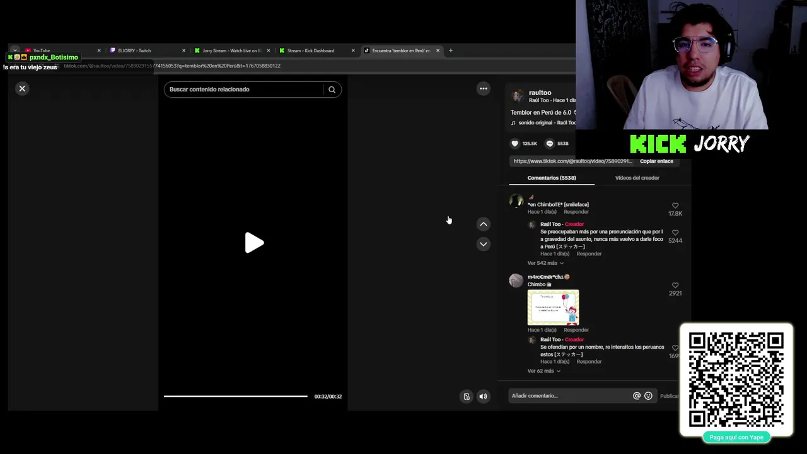Screen dimensions: 807x454
Task: Open the emoji picker smiley icon
Action: [648, 396]
